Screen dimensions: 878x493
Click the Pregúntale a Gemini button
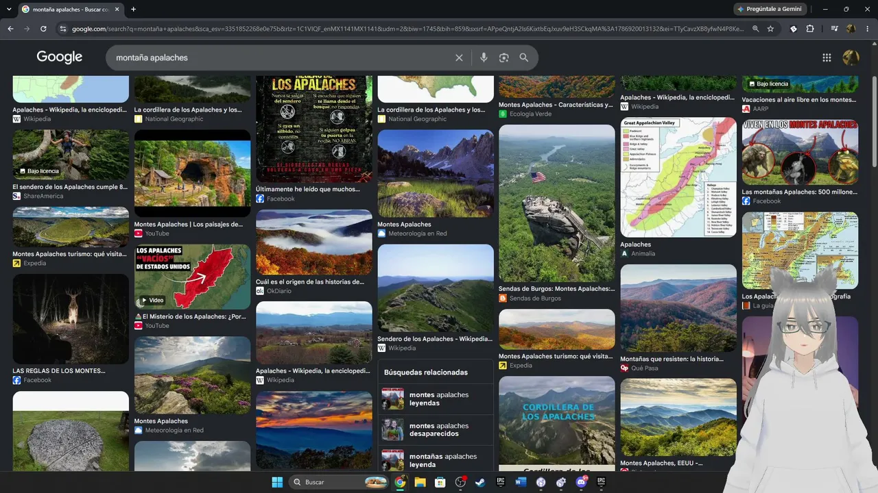pos(768,9)
